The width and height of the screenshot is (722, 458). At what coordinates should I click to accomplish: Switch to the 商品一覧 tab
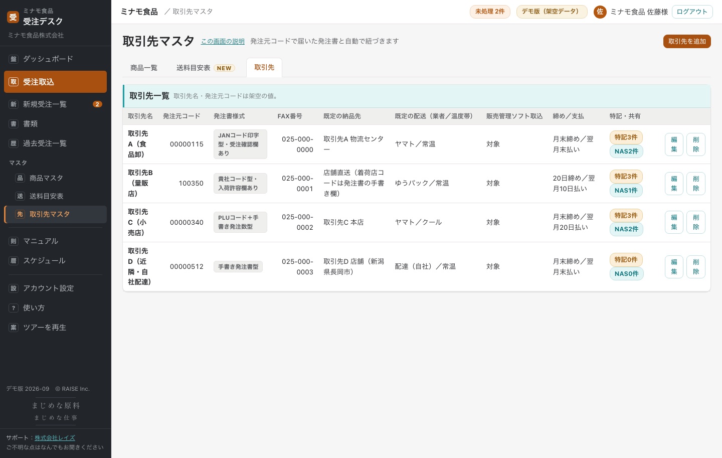pyautogui.click(x=144, y=68)
